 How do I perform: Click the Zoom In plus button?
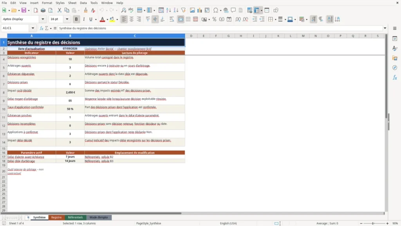tap(387, 223)
